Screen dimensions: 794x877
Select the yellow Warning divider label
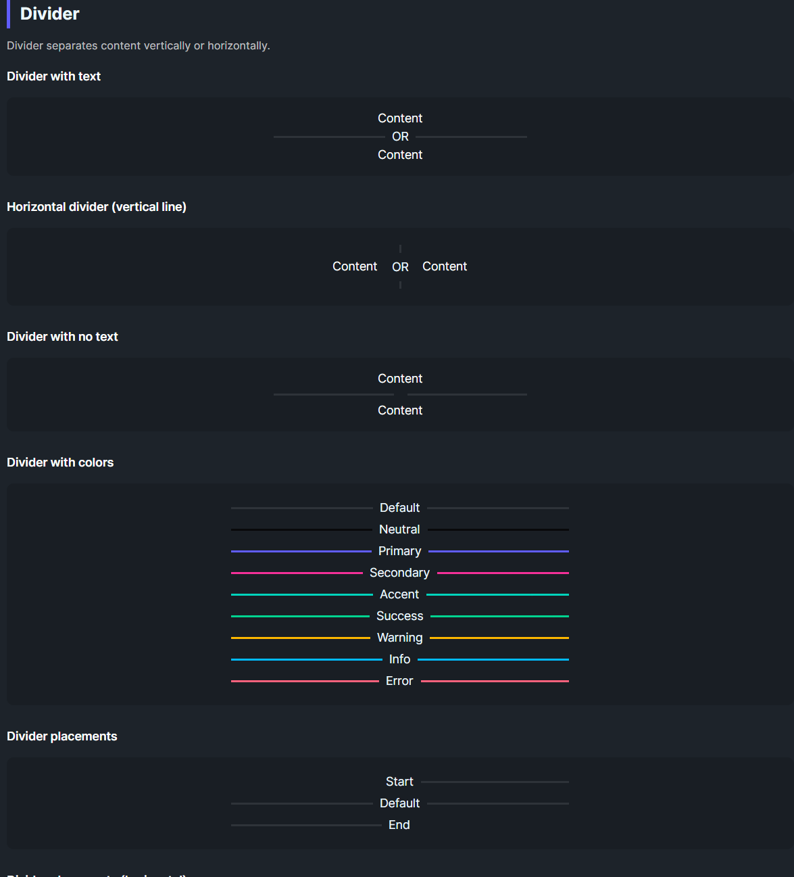(399, 638)
